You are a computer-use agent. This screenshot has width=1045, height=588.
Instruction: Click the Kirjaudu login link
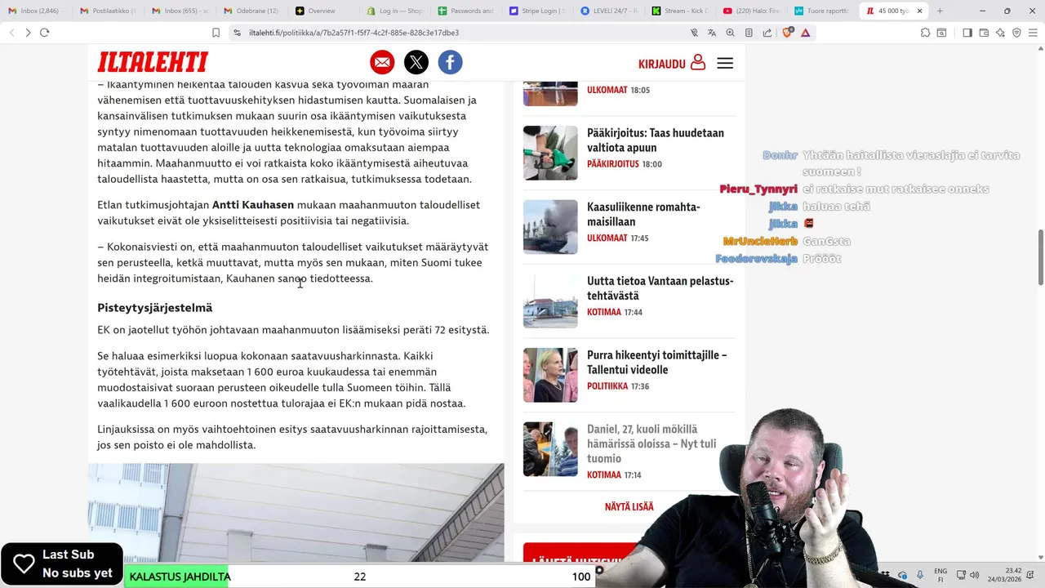click(x=672, y=63)
